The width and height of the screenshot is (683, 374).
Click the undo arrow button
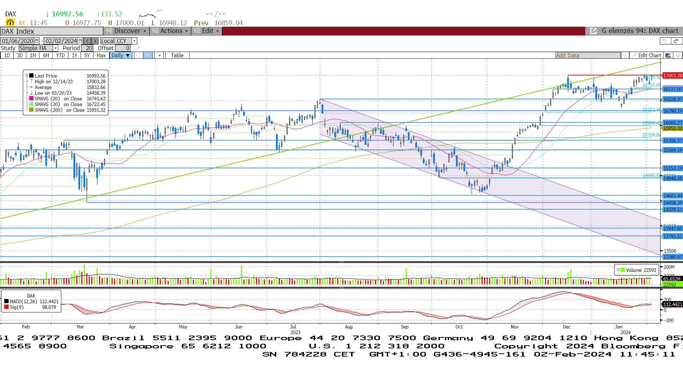665,41
